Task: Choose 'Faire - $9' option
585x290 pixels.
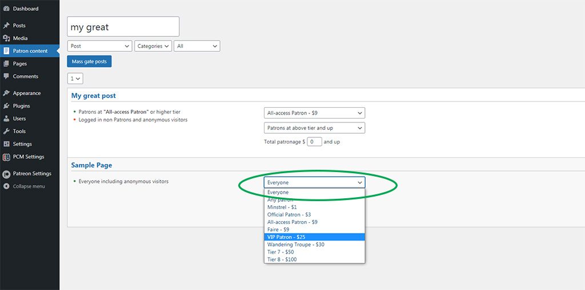Action: coord(315,229)
